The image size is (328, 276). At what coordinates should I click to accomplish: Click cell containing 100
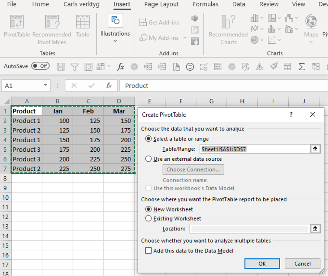pos(57,121)
